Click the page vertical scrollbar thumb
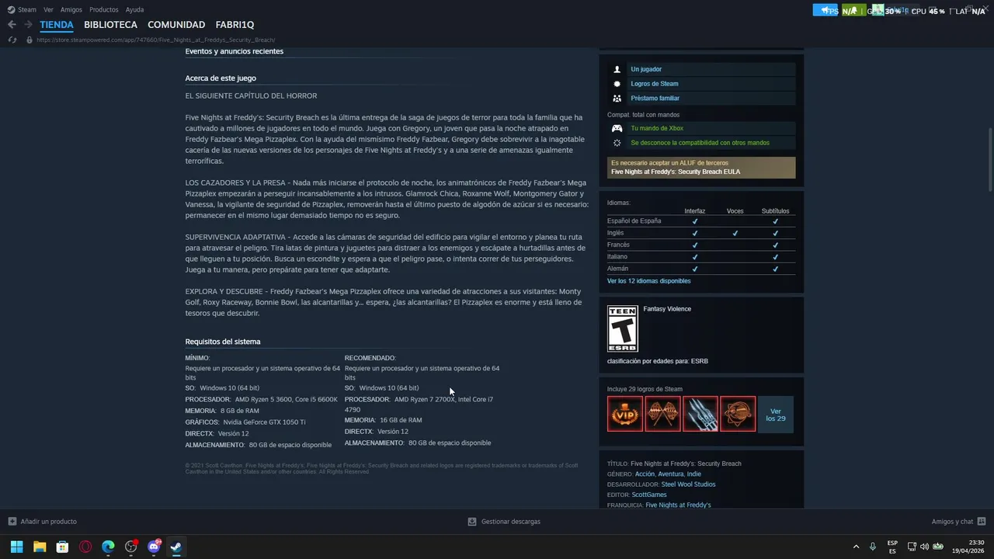Screen dimensions: 994x559 click(x=989, y=160)
